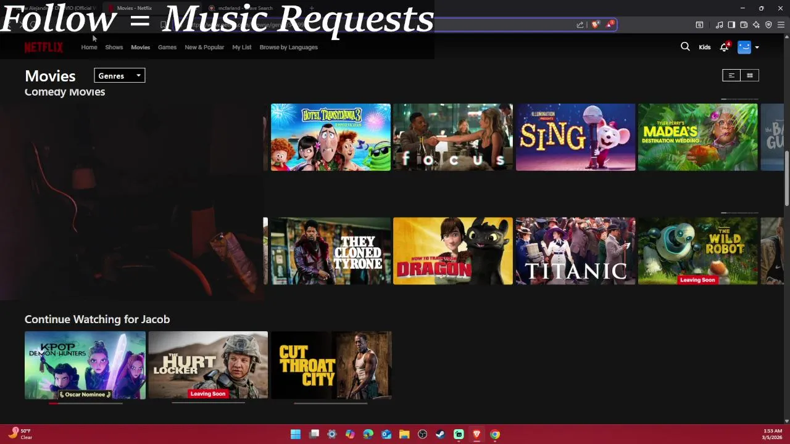The height and width of the screenshot is (444, 790).
Task: Open the music note playlist icon
Action: click(719, 25)
